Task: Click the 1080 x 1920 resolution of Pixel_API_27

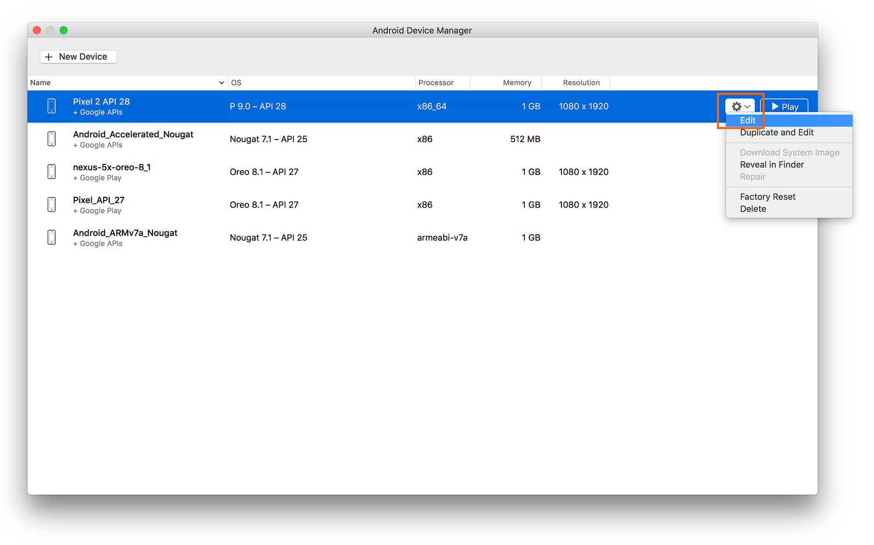Action: click(583, 205)
